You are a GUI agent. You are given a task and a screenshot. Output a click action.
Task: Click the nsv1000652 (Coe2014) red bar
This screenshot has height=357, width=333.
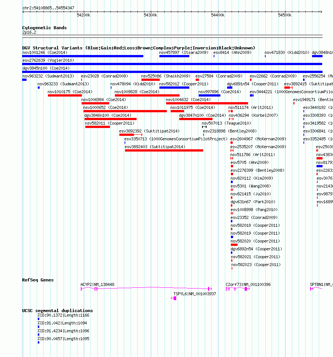click(125, 111)
